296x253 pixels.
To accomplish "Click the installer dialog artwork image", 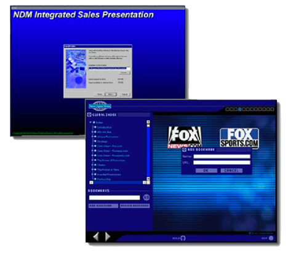I will pyautogui.click(x=76, y=69).
